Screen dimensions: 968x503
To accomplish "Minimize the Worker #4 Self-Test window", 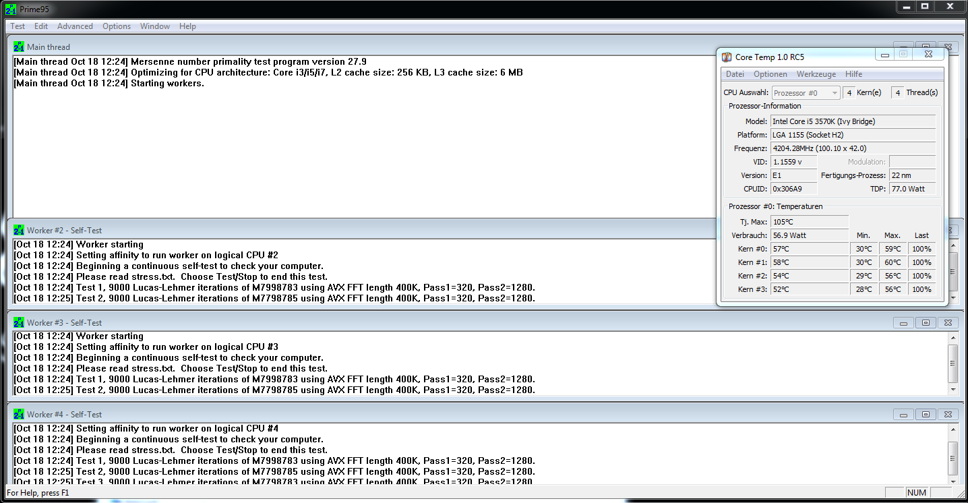I will [903, 415].
